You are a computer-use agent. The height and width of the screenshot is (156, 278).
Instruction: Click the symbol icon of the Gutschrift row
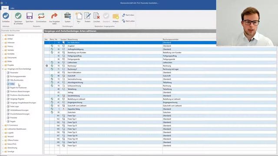(x=63, y=76)
